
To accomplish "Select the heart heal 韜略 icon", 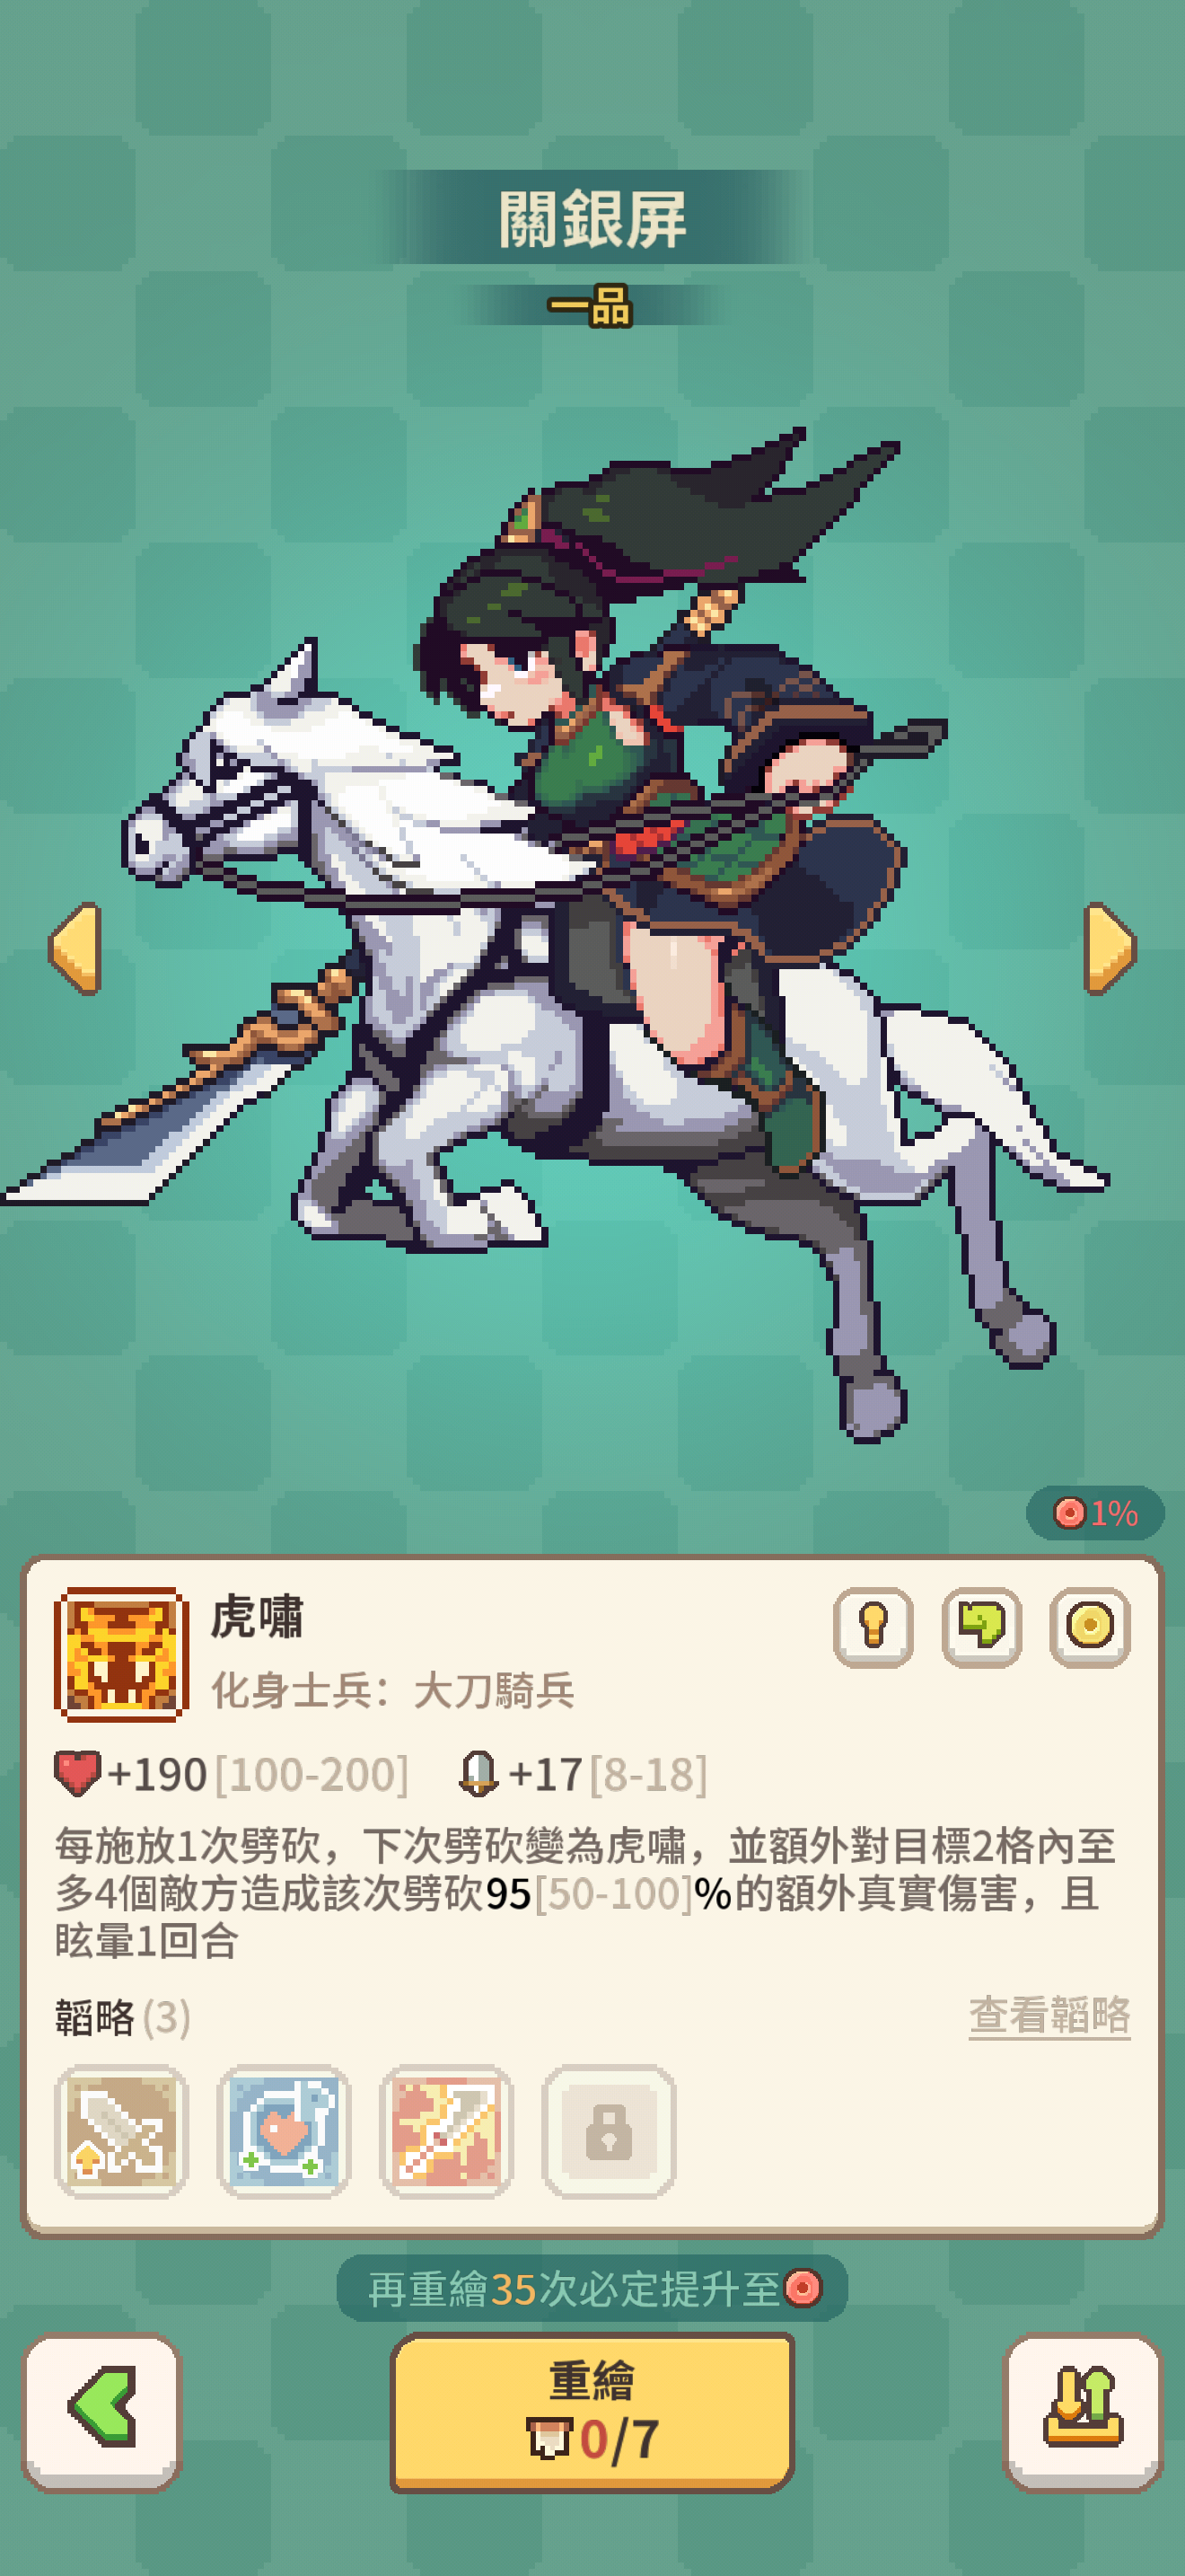I will 284,2131.
